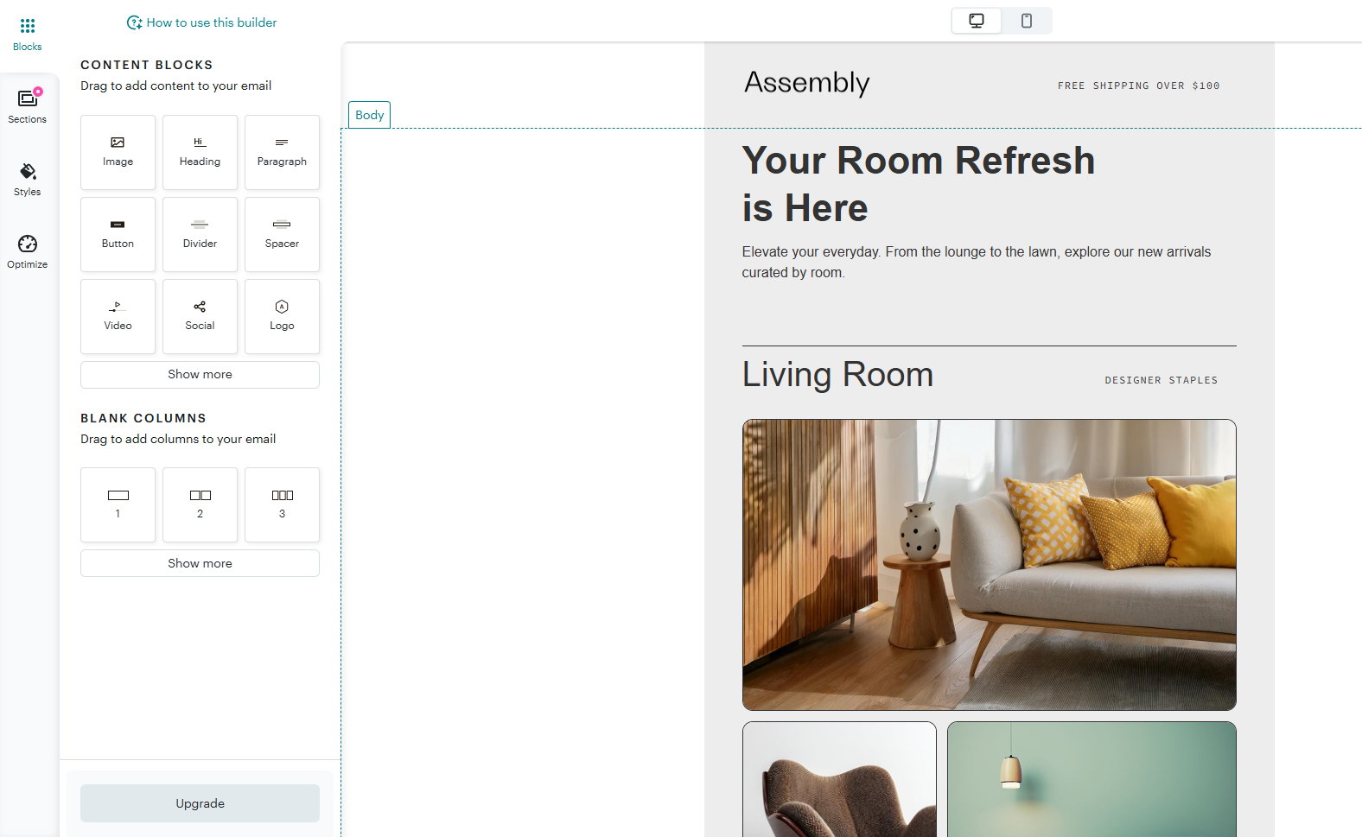
Task: Switch to desktop preview mode
Action: coord(977,21)
